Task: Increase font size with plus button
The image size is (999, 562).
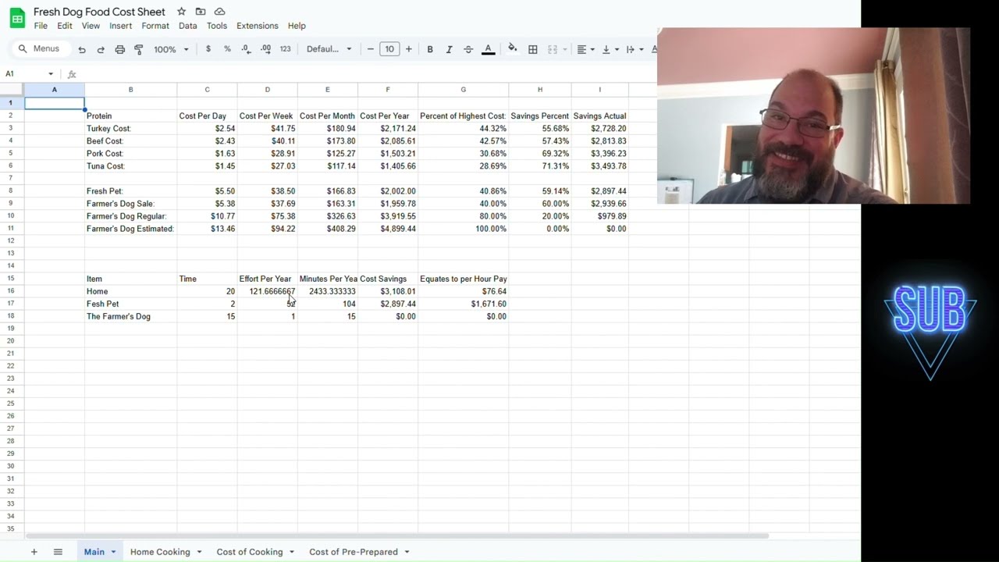Action: (x=408, y=49)
